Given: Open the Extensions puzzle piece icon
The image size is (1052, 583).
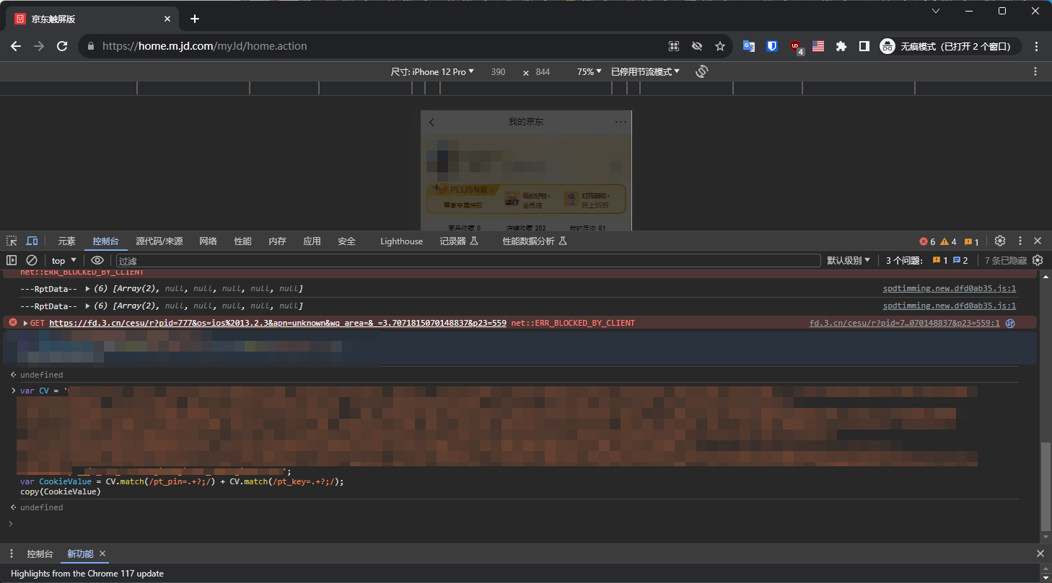Looking at the screenshot, I should [841, 46].
